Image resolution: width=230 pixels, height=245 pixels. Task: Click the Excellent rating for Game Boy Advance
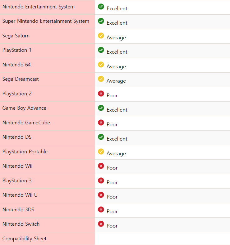pos(117,110)
